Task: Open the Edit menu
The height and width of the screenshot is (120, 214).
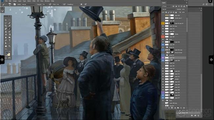Action: click(10, 1)
